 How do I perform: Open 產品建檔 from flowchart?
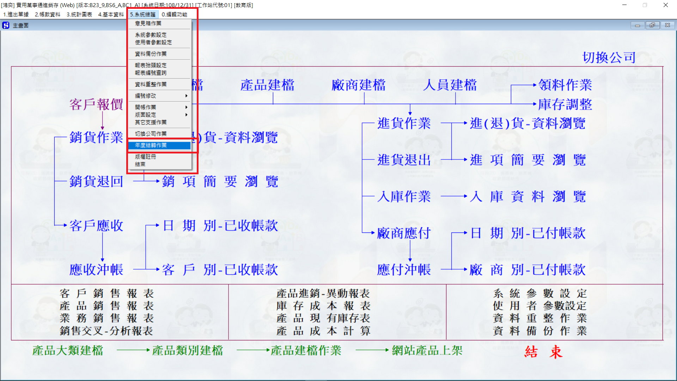pyautogui.click(x=267, y=85)
